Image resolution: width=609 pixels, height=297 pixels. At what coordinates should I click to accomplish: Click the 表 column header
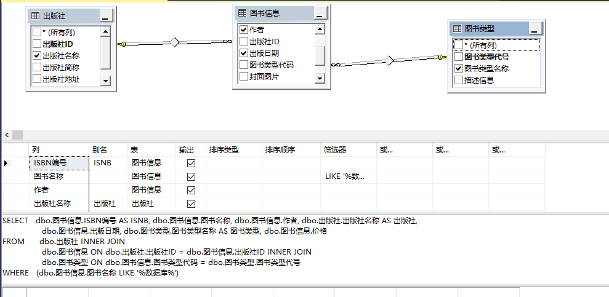pos(151,150)
